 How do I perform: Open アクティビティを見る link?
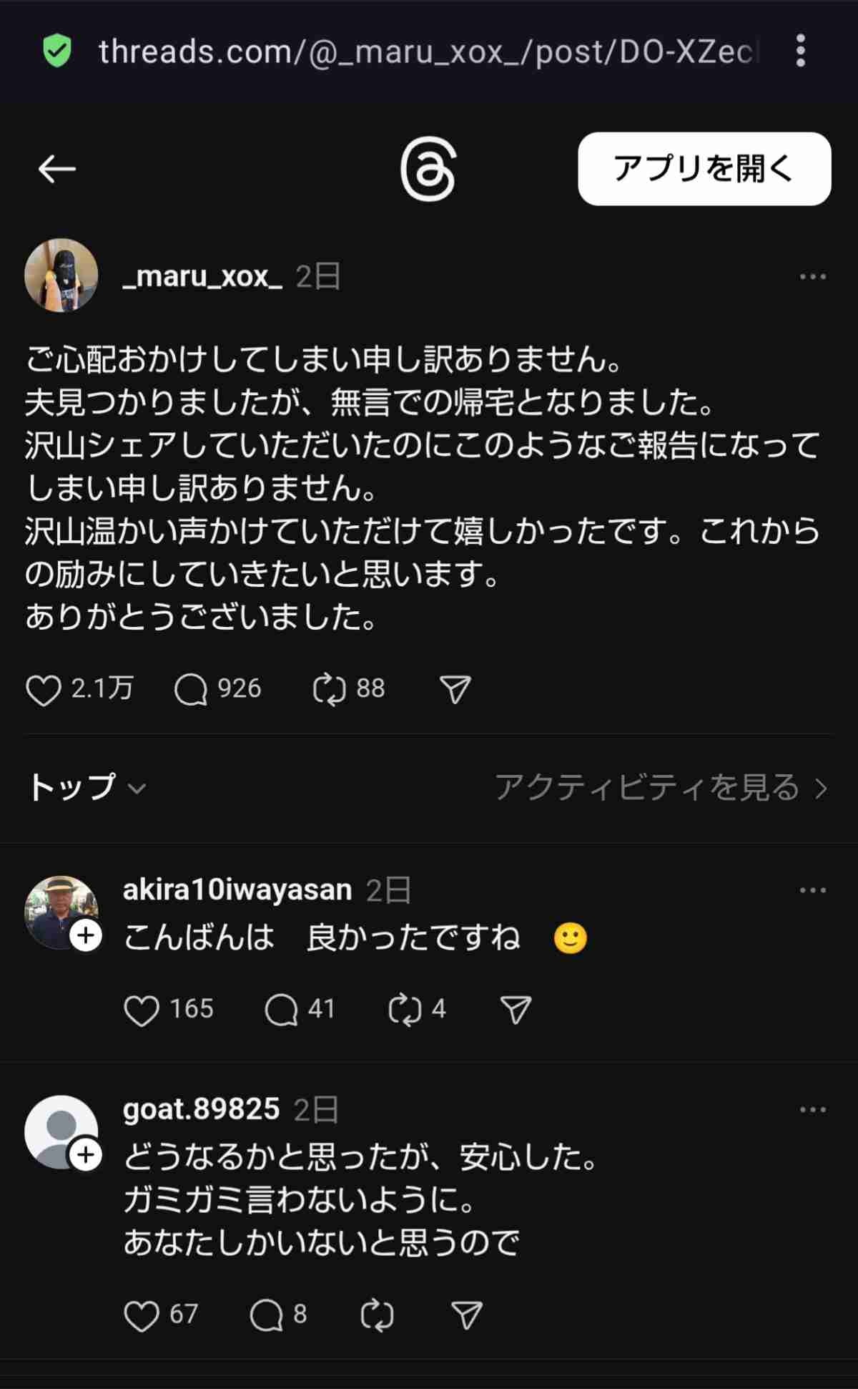[x=661, y=788]
